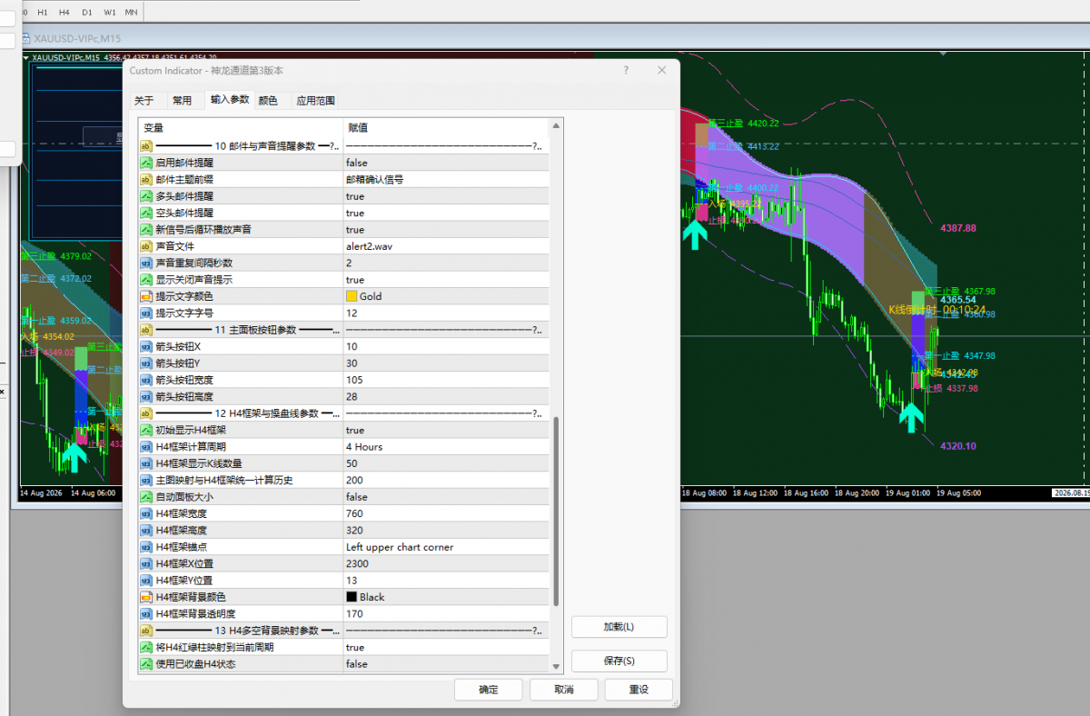Click the 加载(L) button
The width and height of the screenshot is (1090, 716).
click(619, 627)
